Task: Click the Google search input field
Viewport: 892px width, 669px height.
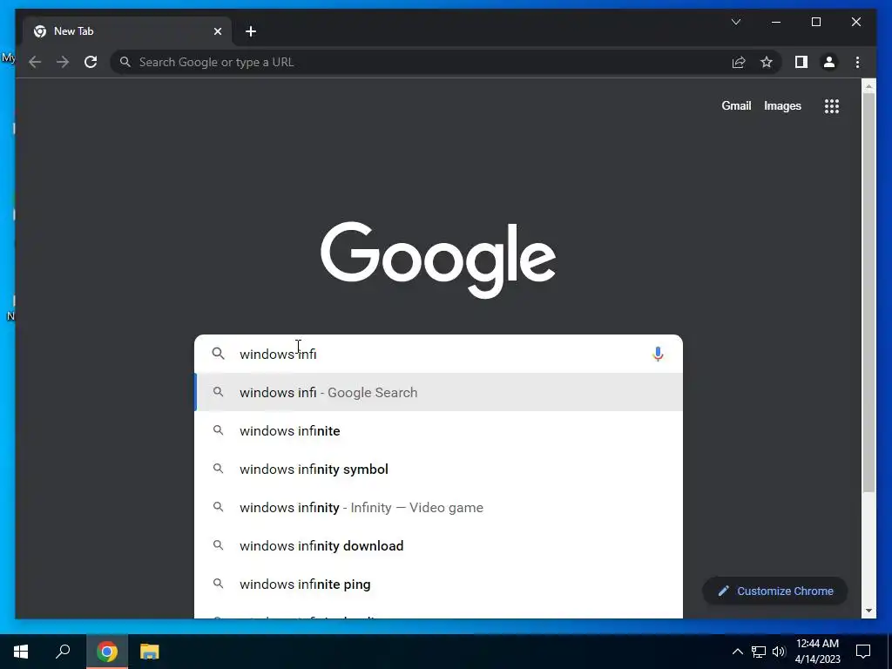Action: [x=438, y=354]
